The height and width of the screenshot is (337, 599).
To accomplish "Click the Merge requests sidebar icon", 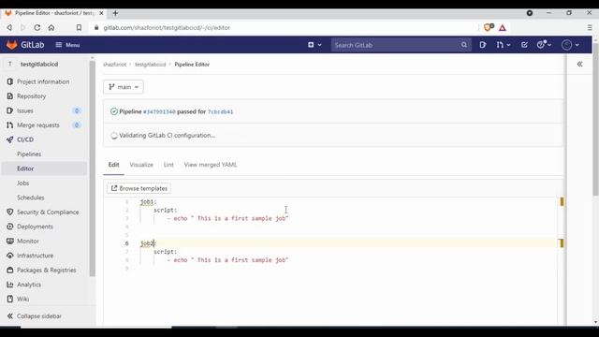I will tap(10, 125).
